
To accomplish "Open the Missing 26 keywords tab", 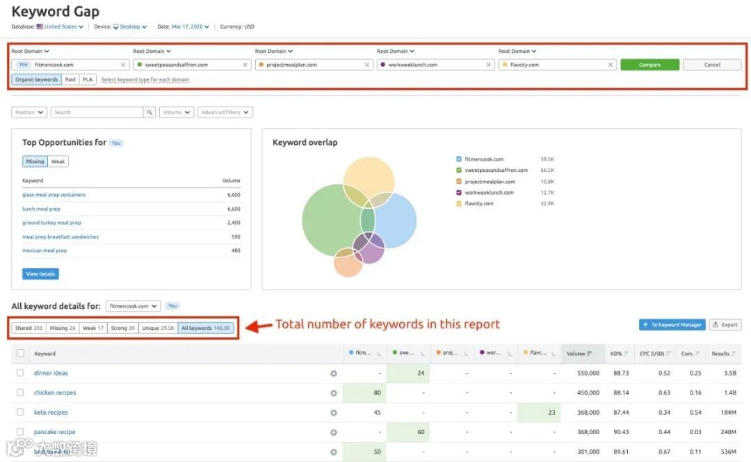I will click(x=63, y=328).
